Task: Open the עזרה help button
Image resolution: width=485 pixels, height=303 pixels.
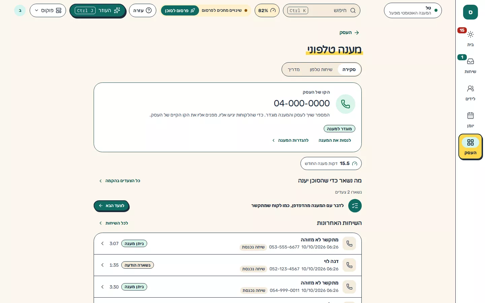Action: click(x=142, y=10)
